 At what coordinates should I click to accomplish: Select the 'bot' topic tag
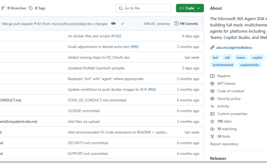click(215, 58)
